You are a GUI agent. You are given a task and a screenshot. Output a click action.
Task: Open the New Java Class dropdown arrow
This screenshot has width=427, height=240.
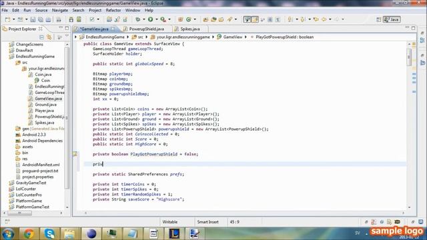[x=195, y=19]
